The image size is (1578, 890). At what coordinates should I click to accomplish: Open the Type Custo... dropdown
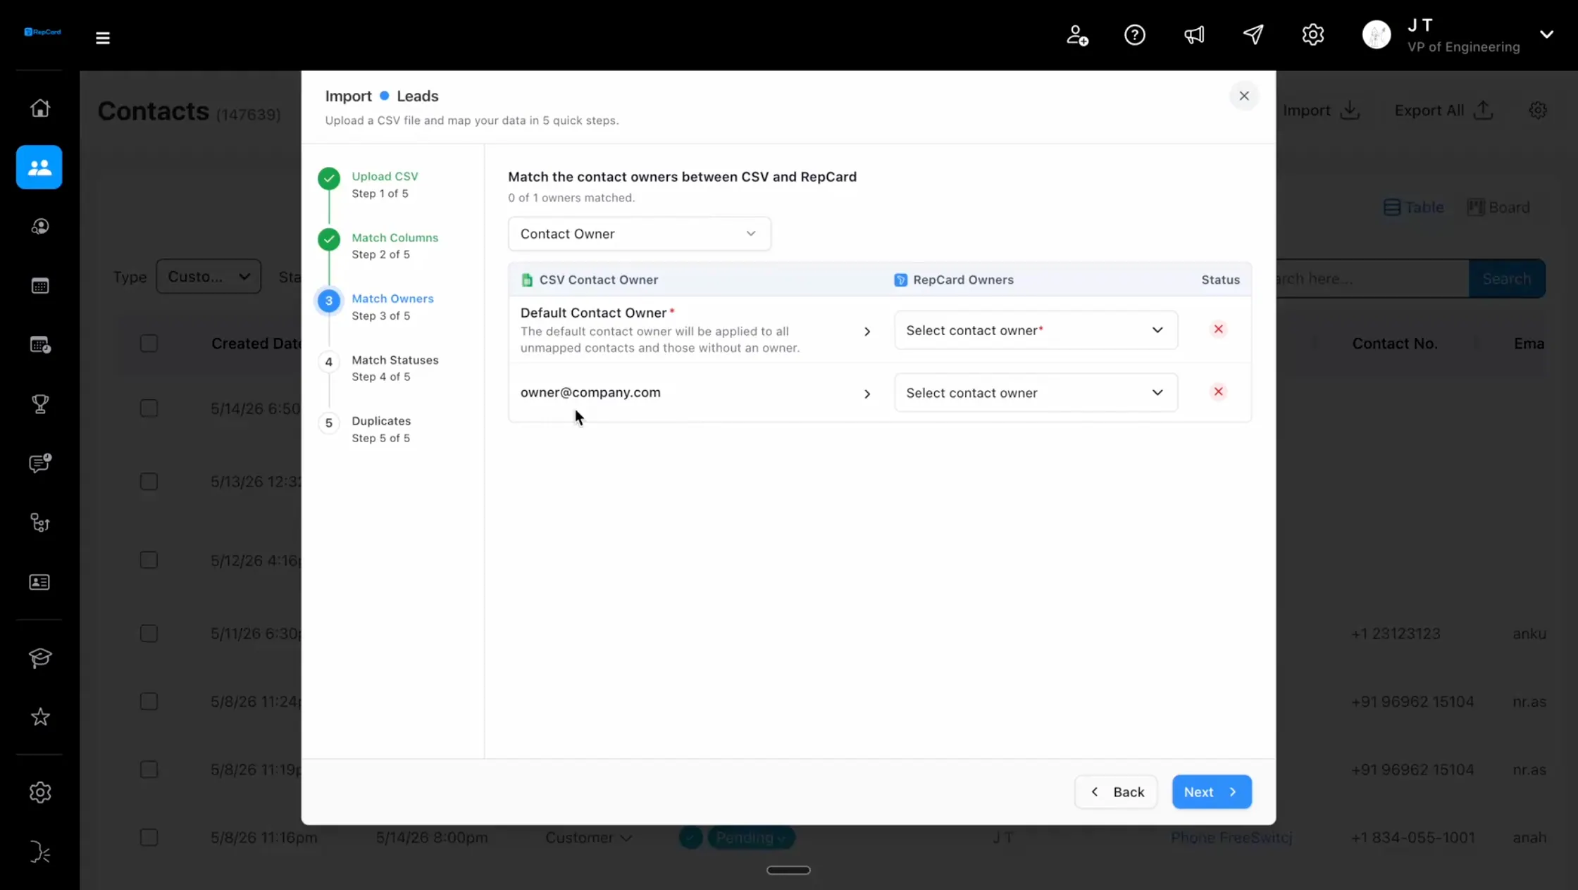click(x=209, y=277)
